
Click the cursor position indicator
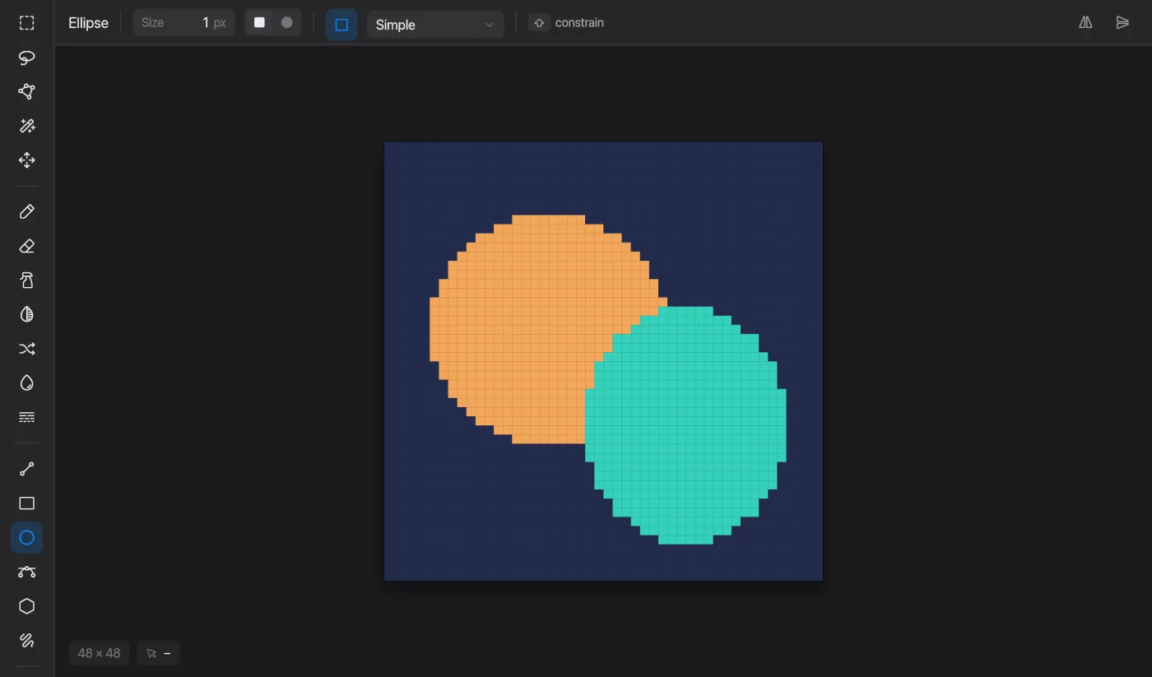pyautogui.click(x=158, y=653)
